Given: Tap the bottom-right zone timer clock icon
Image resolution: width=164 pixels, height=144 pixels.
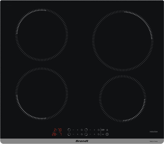Looking at the screenshot, I should [99, 134].
